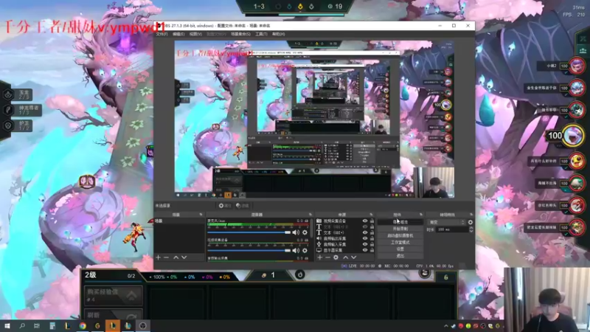Open OBS Studio from the Windows taskbar

[x=142, y=325]
